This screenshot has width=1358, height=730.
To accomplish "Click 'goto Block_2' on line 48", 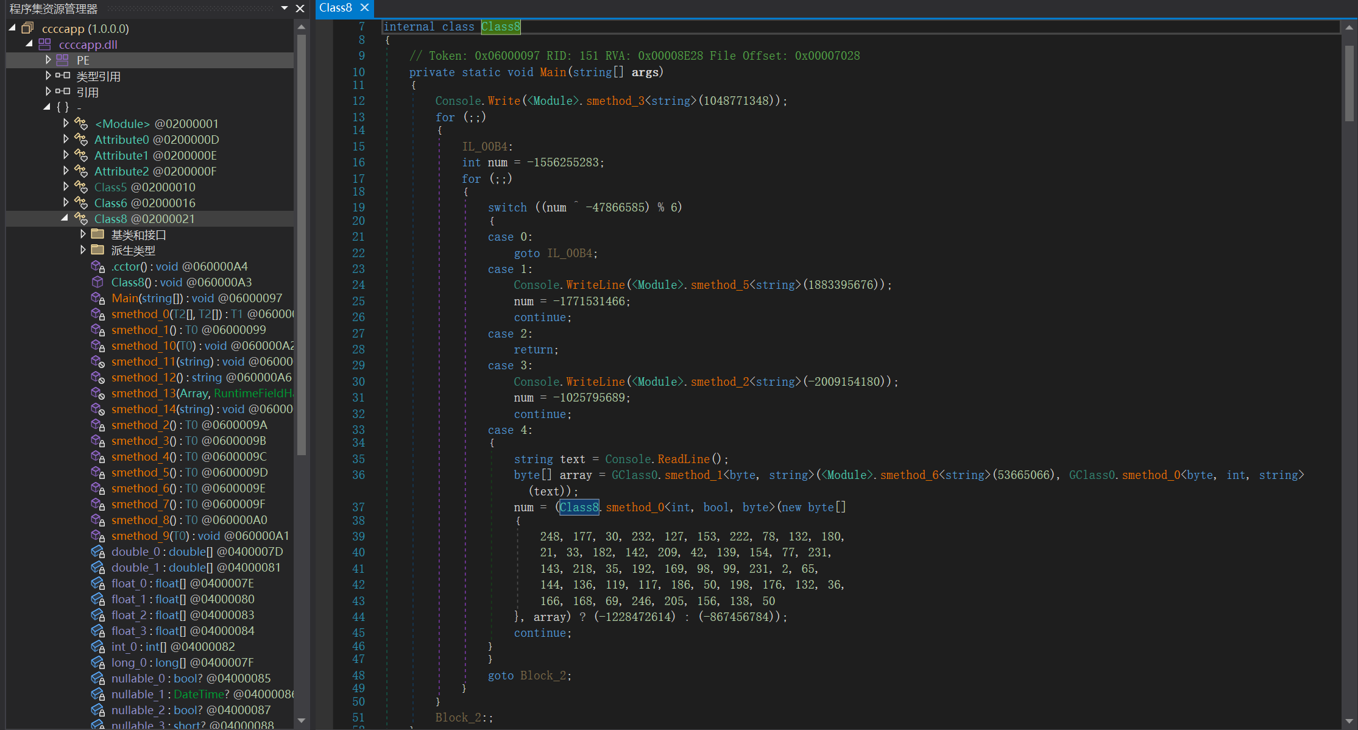I will [529, 675].
